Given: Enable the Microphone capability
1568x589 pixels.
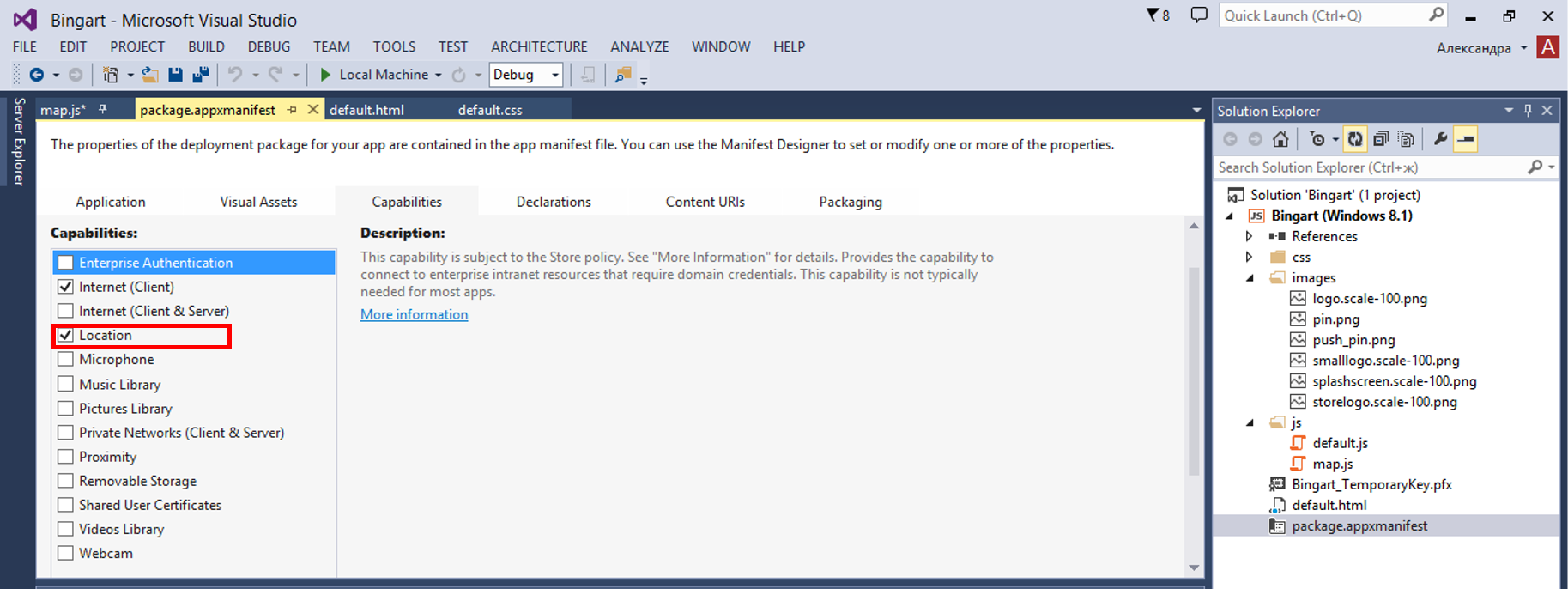Looking at the screenshot, I should [65, 359].
